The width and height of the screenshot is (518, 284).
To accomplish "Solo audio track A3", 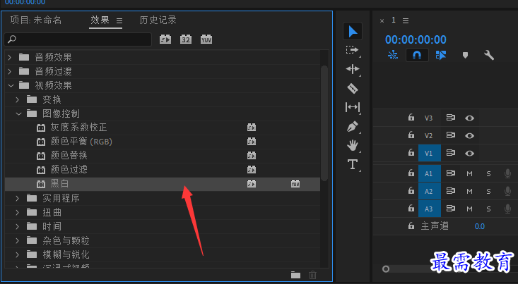I will [488, 209].
